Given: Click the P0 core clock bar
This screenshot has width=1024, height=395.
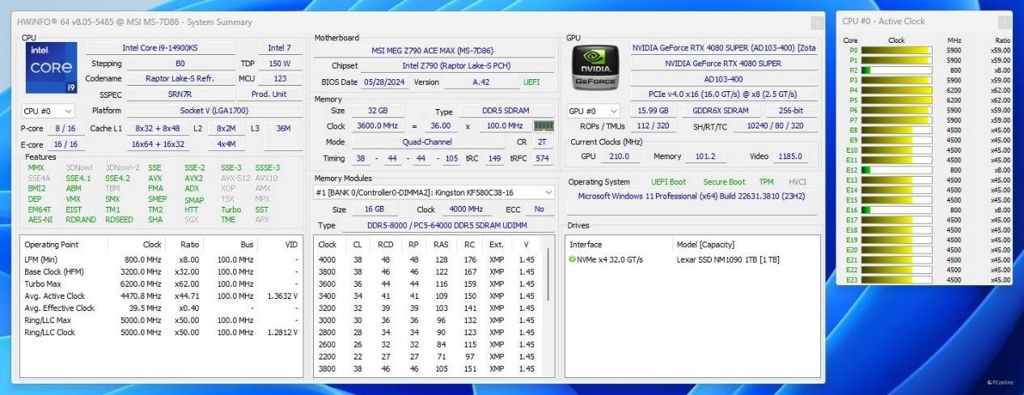Looking at the screenshot, I should (897, 50).
